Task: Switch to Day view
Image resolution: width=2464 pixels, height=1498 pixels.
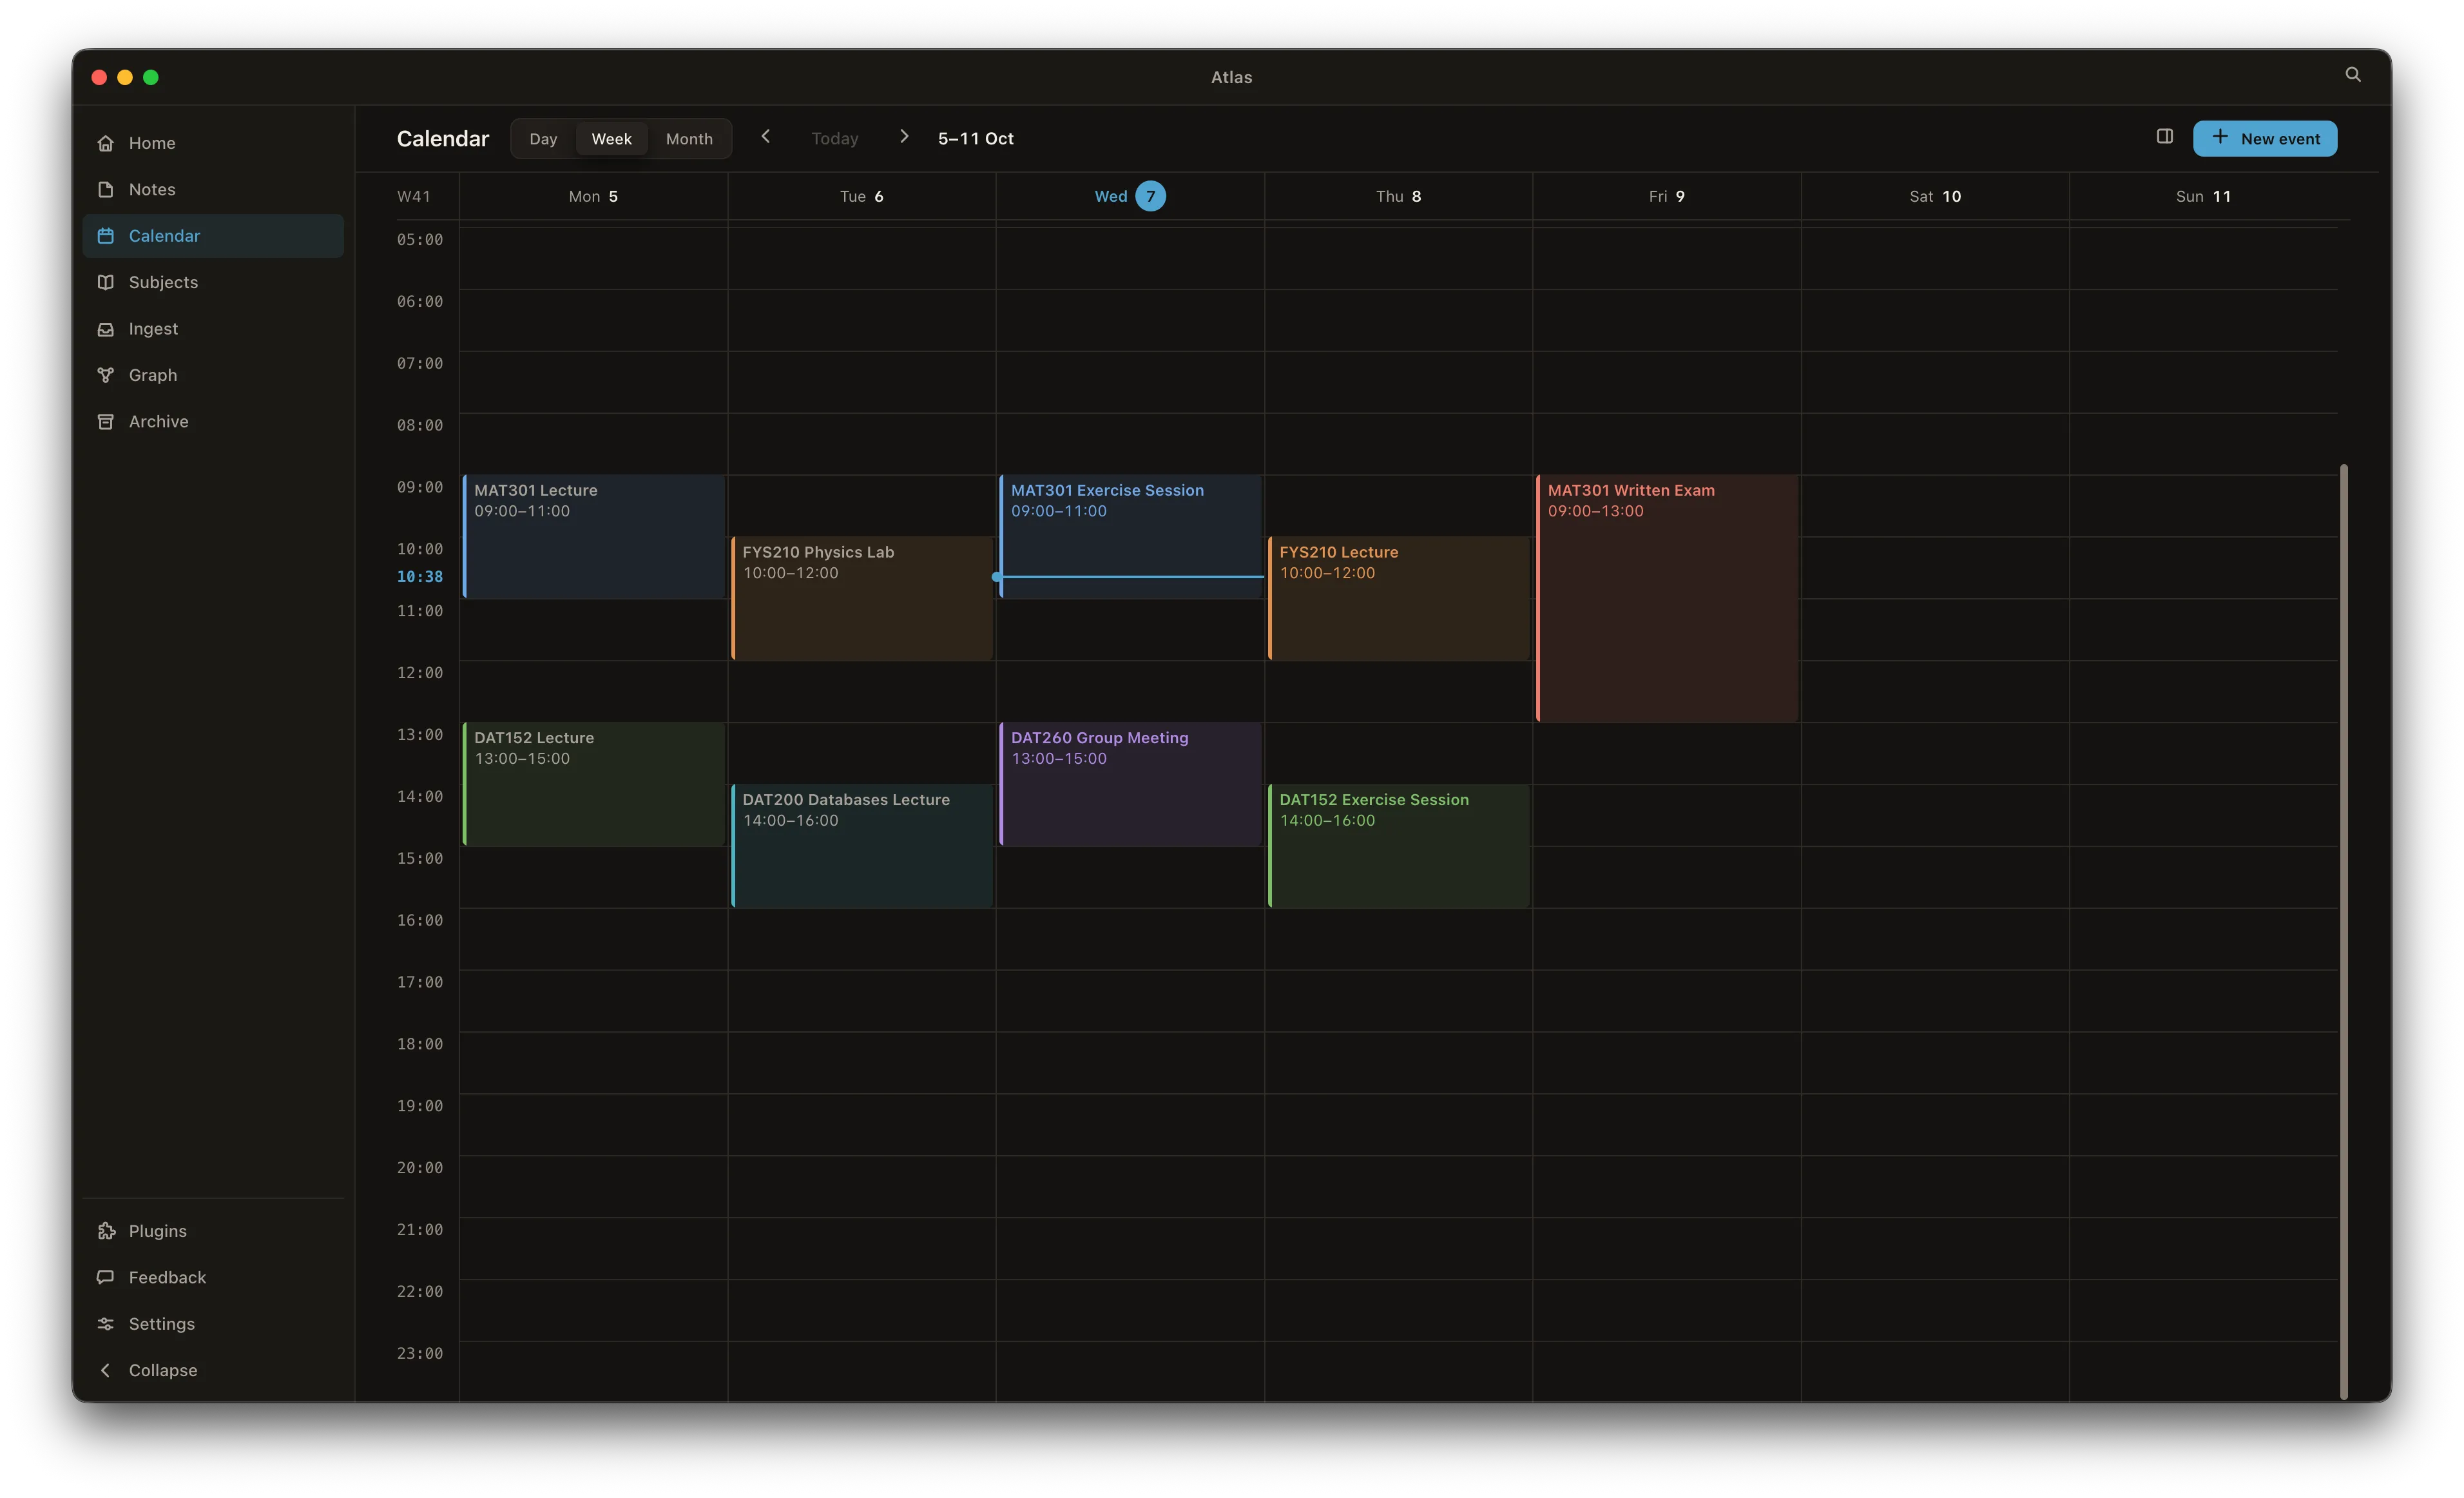Action: pos(543,139)
